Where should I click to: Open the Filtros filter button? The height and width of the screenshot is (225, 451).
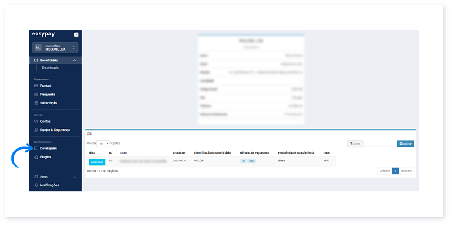tap(354, 144)
